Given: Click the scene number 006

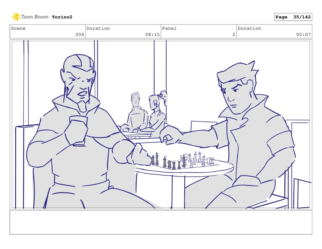Looking at the screenshot, I should 80,35.
